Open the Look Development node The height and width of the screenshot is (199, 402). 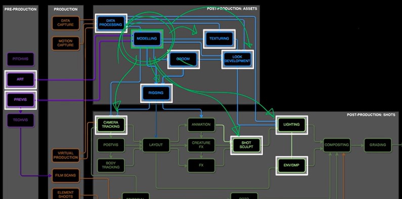pyautogui.click(x=237, y=59)
